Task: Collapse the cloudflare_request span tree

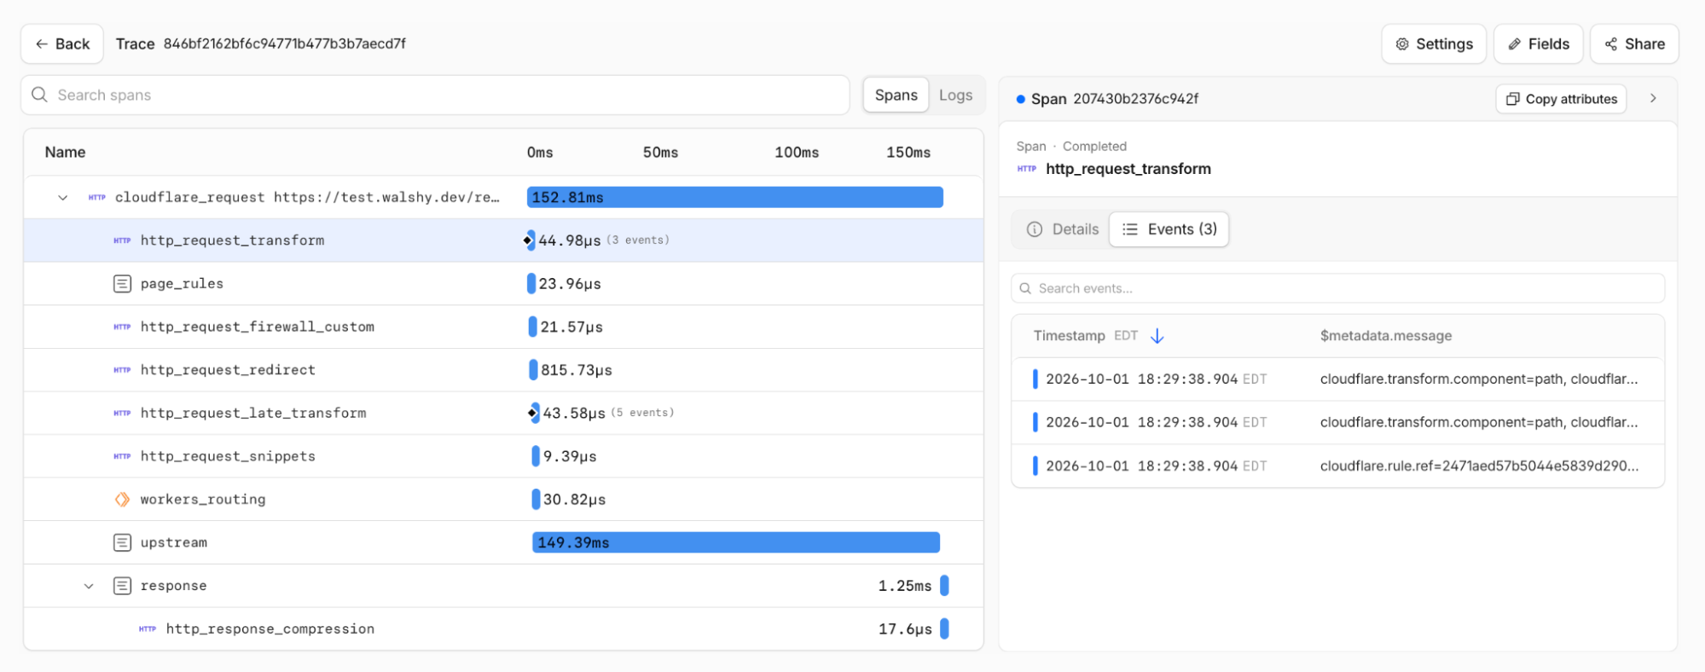Action: [62, 198]
